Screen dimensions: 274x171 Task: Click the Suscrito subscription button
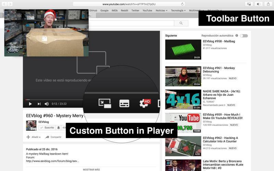click(x=47, y=128)
